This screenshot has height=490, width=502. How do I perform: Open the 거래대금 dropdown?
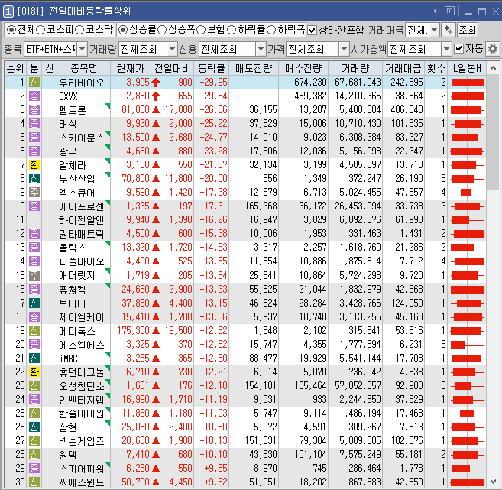[x=435, y=31]
